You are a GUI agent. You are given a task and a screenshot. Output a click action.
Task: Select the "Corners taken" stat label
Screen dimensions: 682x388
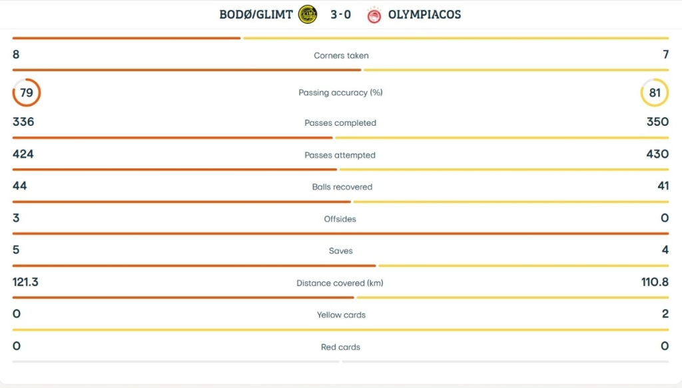(341, 56)
